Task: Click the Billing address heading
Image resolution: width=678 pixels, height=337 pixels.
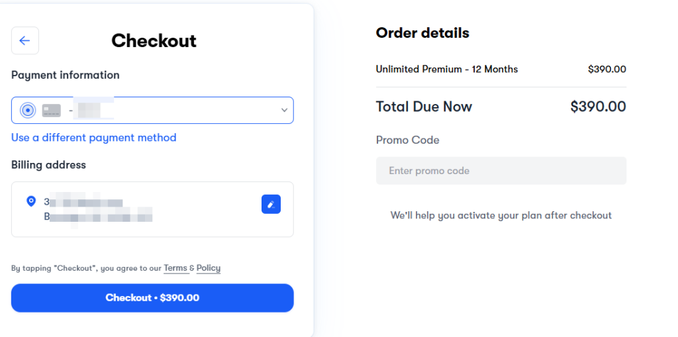Action: tap(48, 165)
